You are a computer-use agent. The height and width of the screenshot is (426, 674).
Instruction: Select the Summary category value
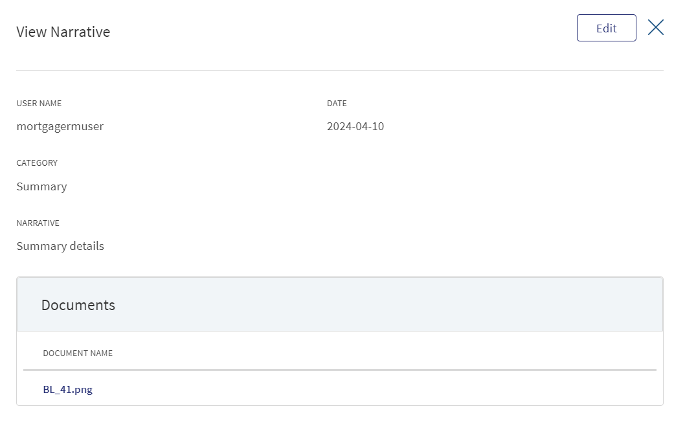pyautogui.click(x=41, y=186)
